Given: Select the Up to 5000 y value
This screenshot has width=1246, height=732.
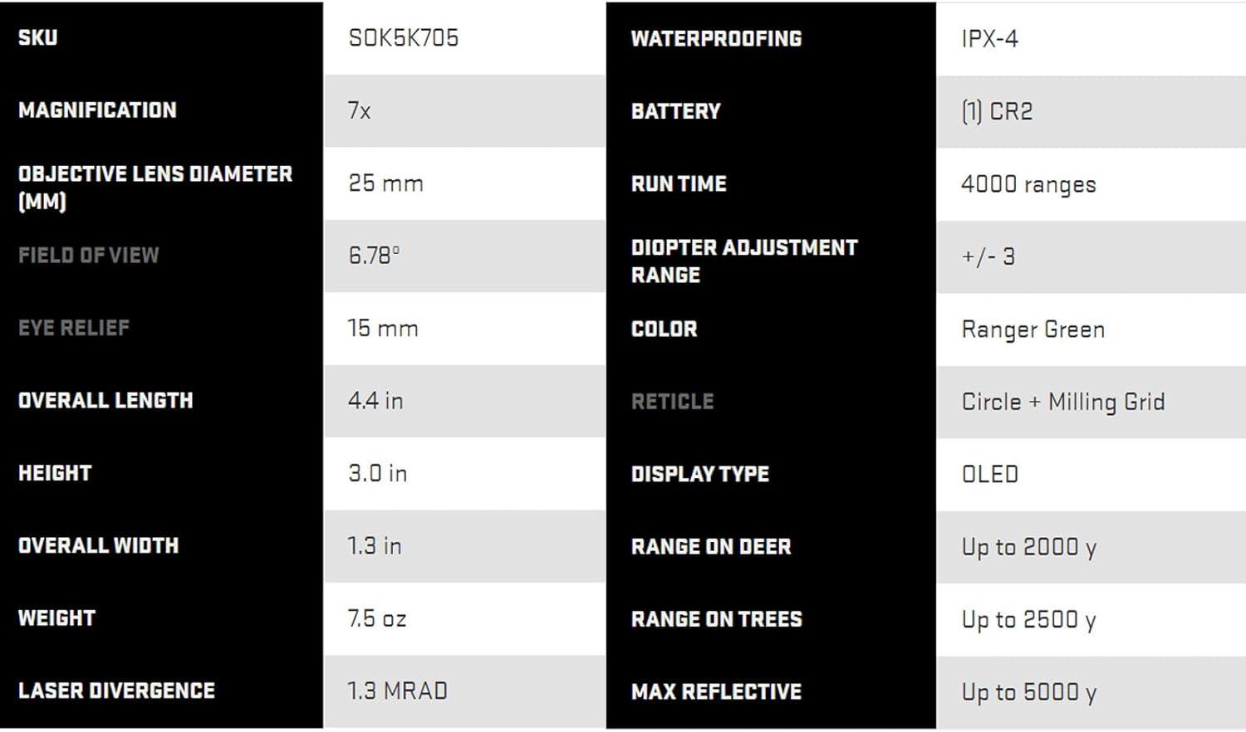Looking at the screenshot, I should pyautogui.click(x=1028, y=692).
